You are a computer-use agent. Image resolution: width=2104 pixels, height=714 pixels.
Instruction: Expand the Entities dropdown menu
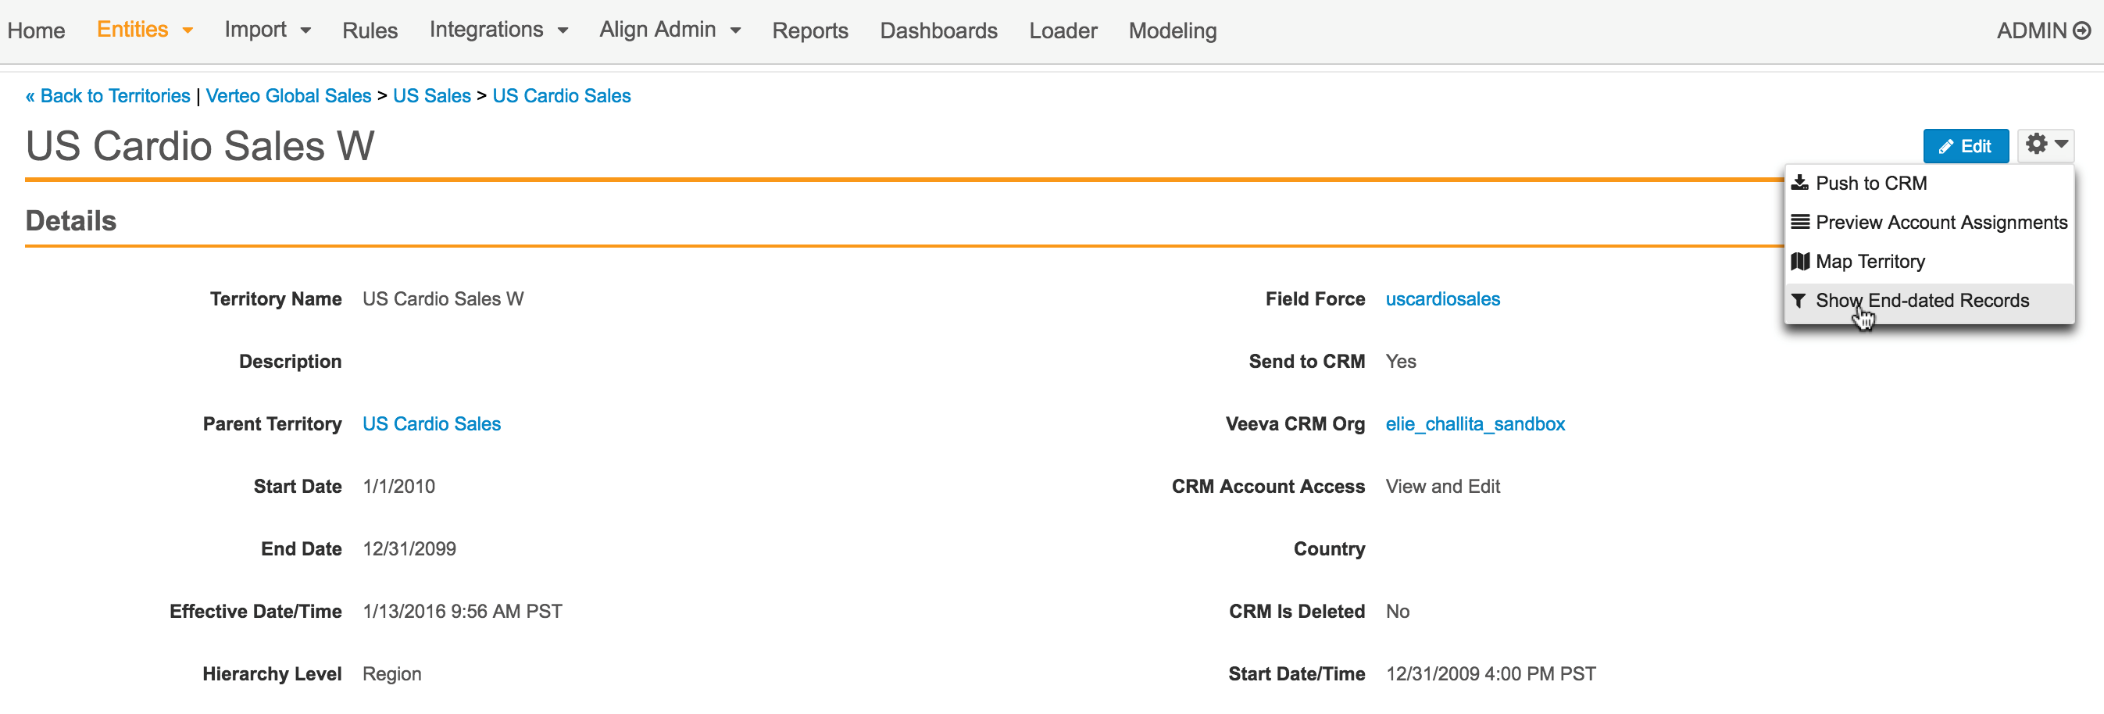[x=145, y=30]
